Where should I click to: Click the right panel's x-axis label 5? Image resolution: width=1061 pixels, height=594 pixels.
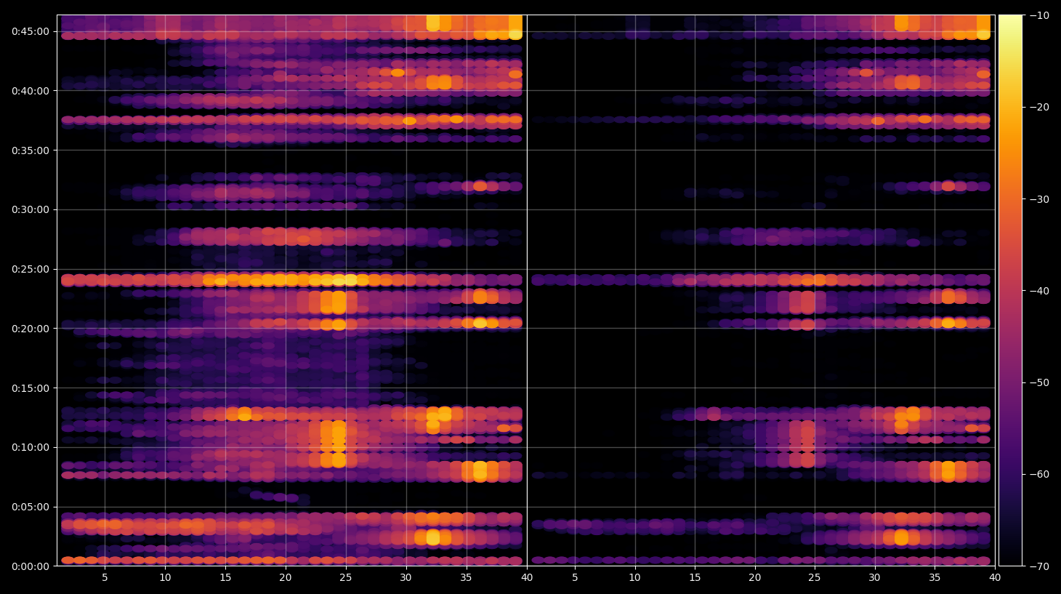pos(575,578)
